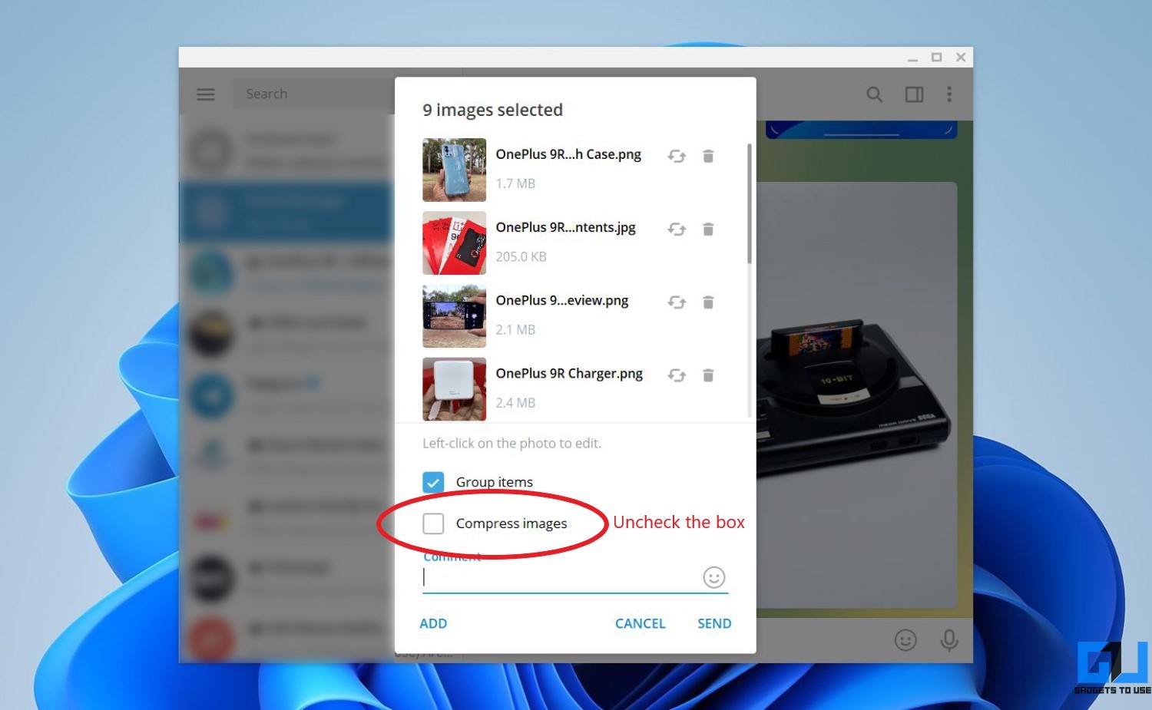Click CANCEL to dismiss the dialog
The image size is (1152, 710).
(640, 623)
